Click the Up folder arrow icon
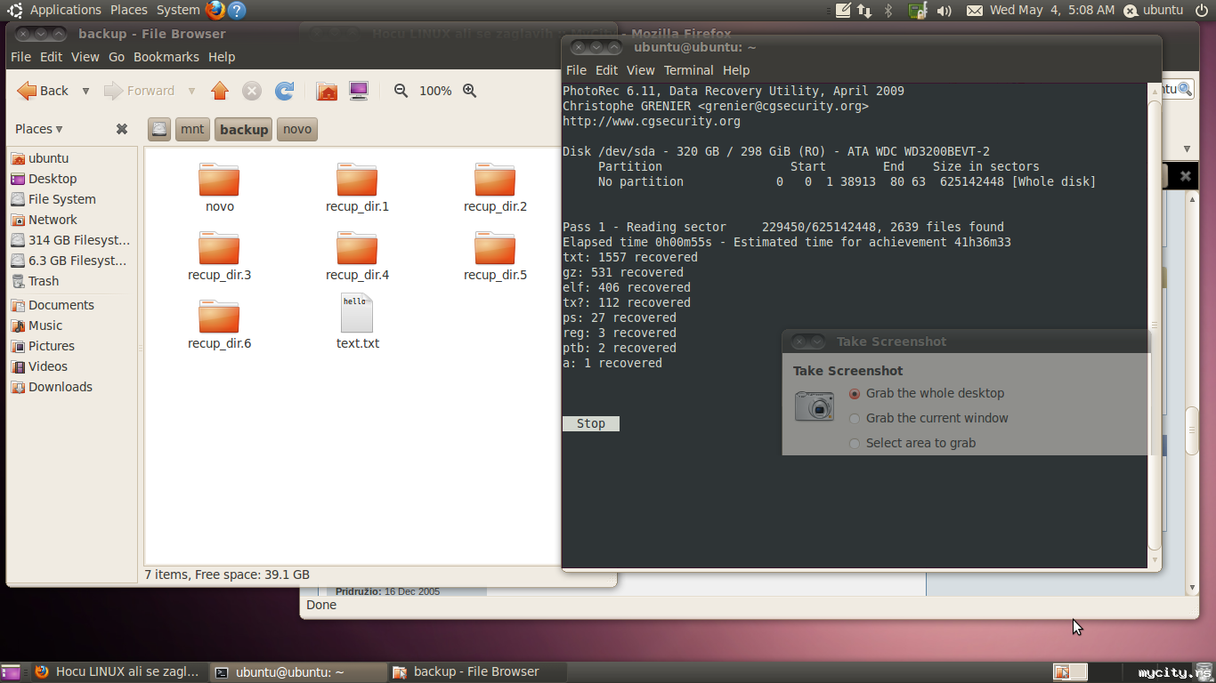1216x683 pixels. click(220, 91)
